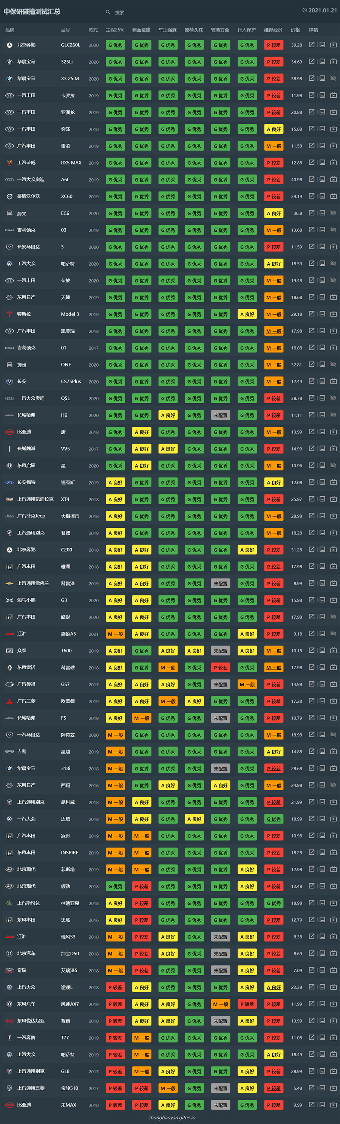The width and height of the screenshot is (340, 1124).
Task: Play crash test video for GLC260L
Action: point(334,45)
